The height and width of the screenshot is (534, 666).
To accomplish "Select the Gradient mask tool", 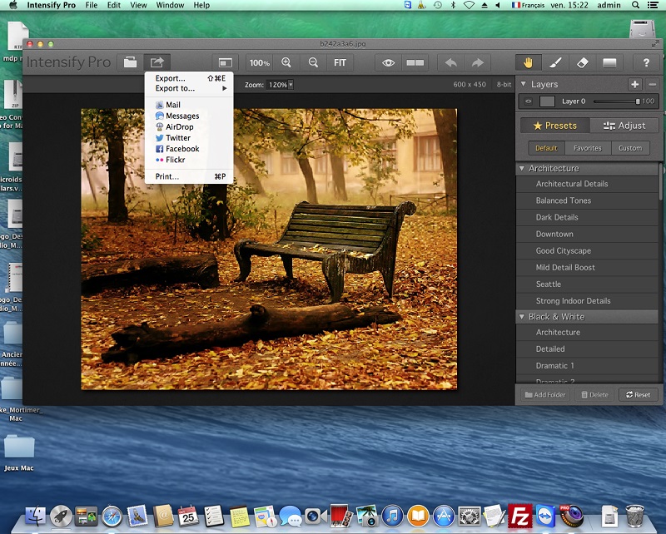I will tap(609, 63).
